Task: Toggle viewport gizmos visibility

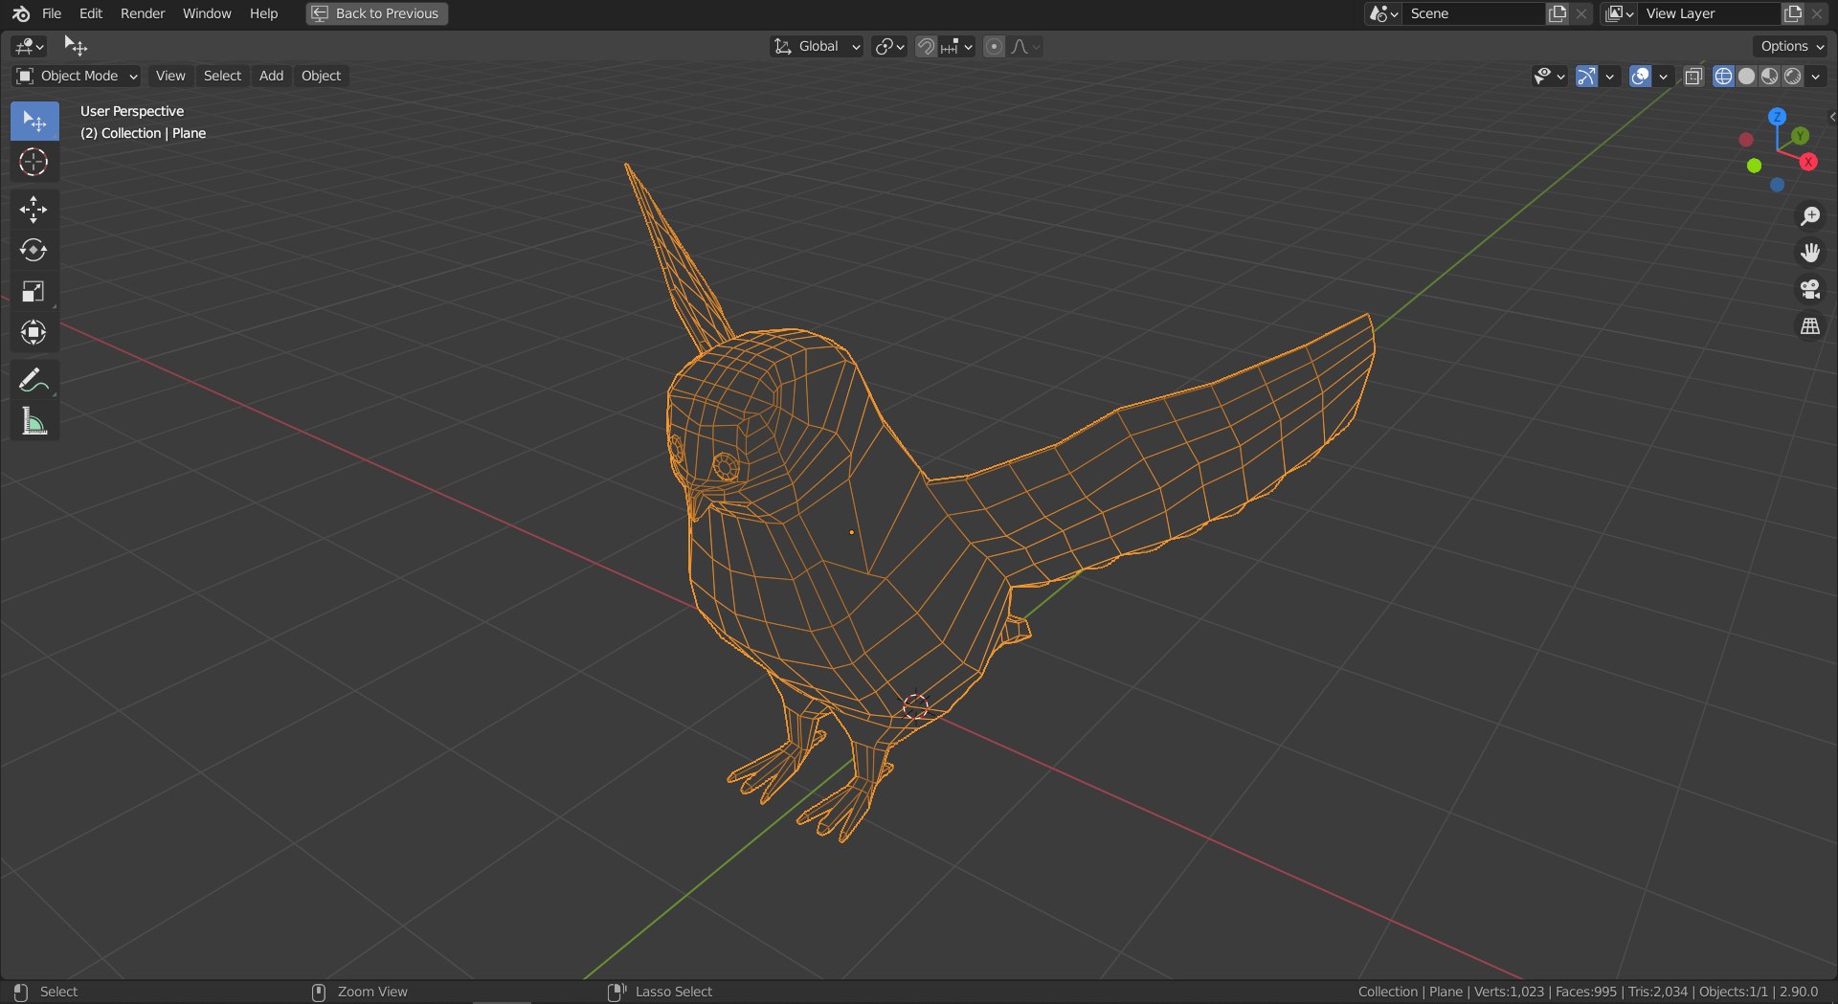Action: pos(1586,77)
